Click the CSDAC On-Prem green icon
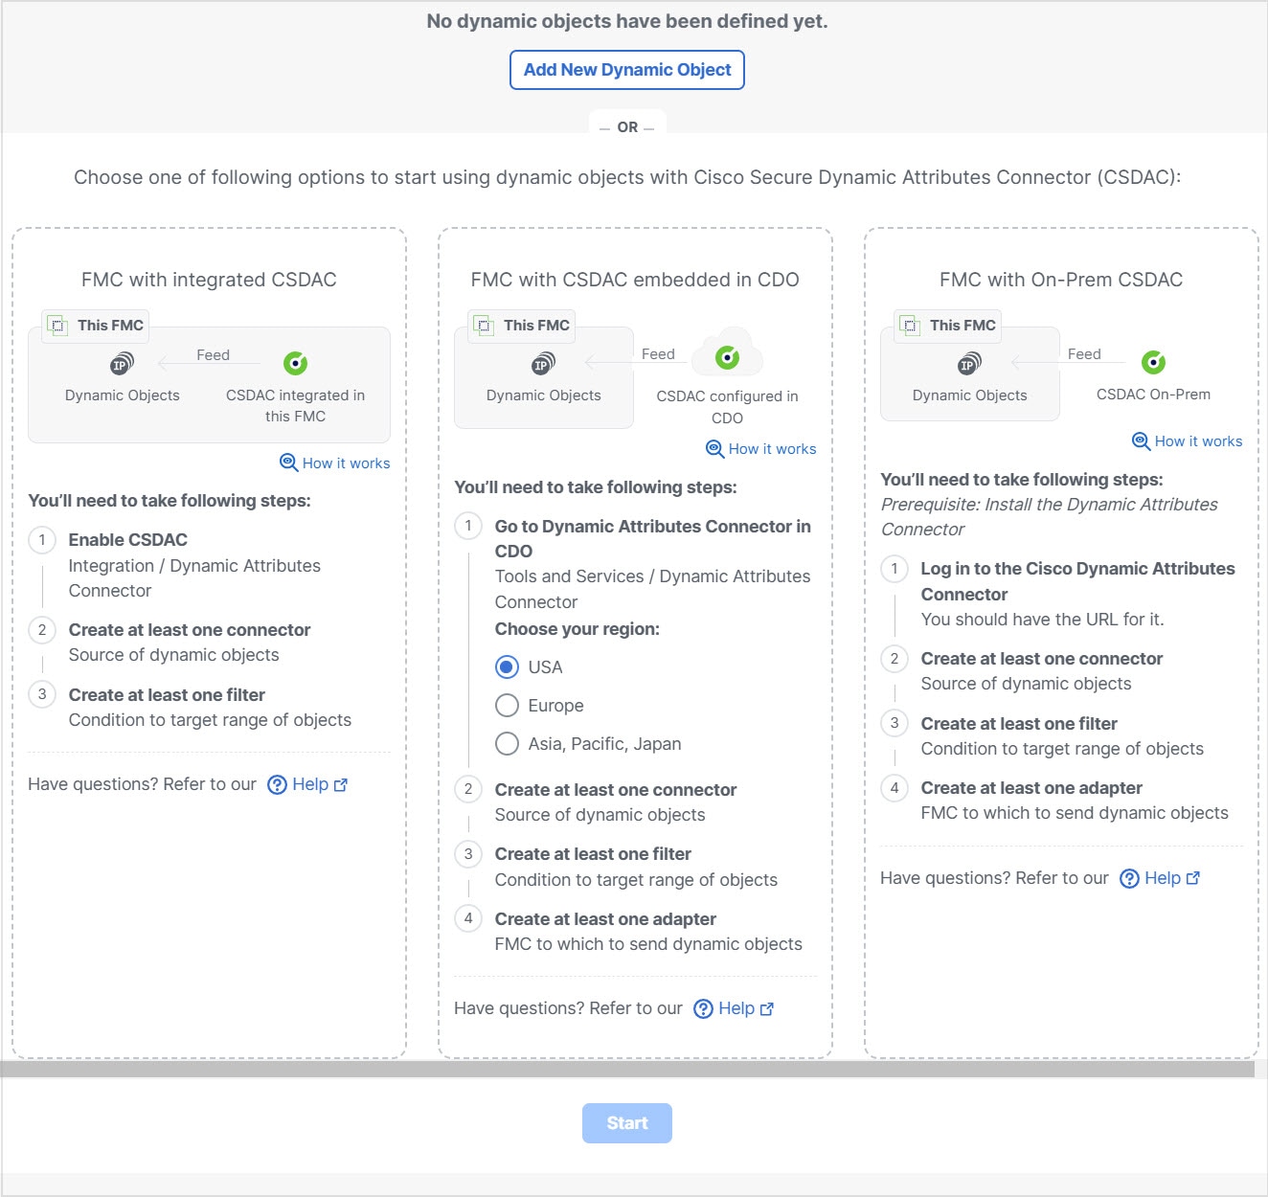1268x1197 pixels. tap(1152, 363)
